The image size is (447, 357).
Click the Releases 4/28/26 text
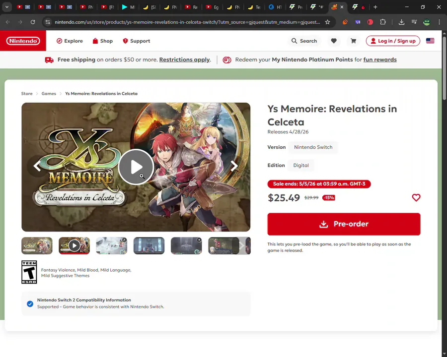(x=288, y=132)
